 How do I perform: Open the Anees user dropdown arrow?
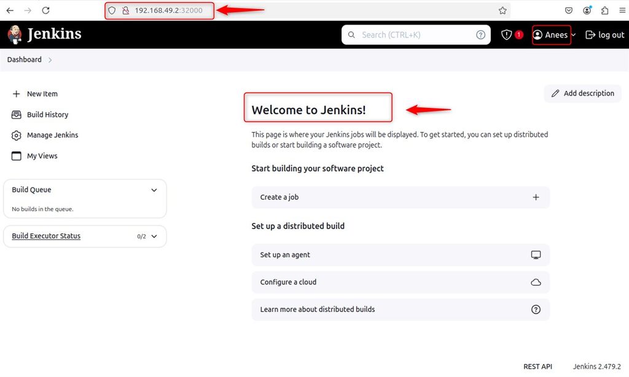574,35
